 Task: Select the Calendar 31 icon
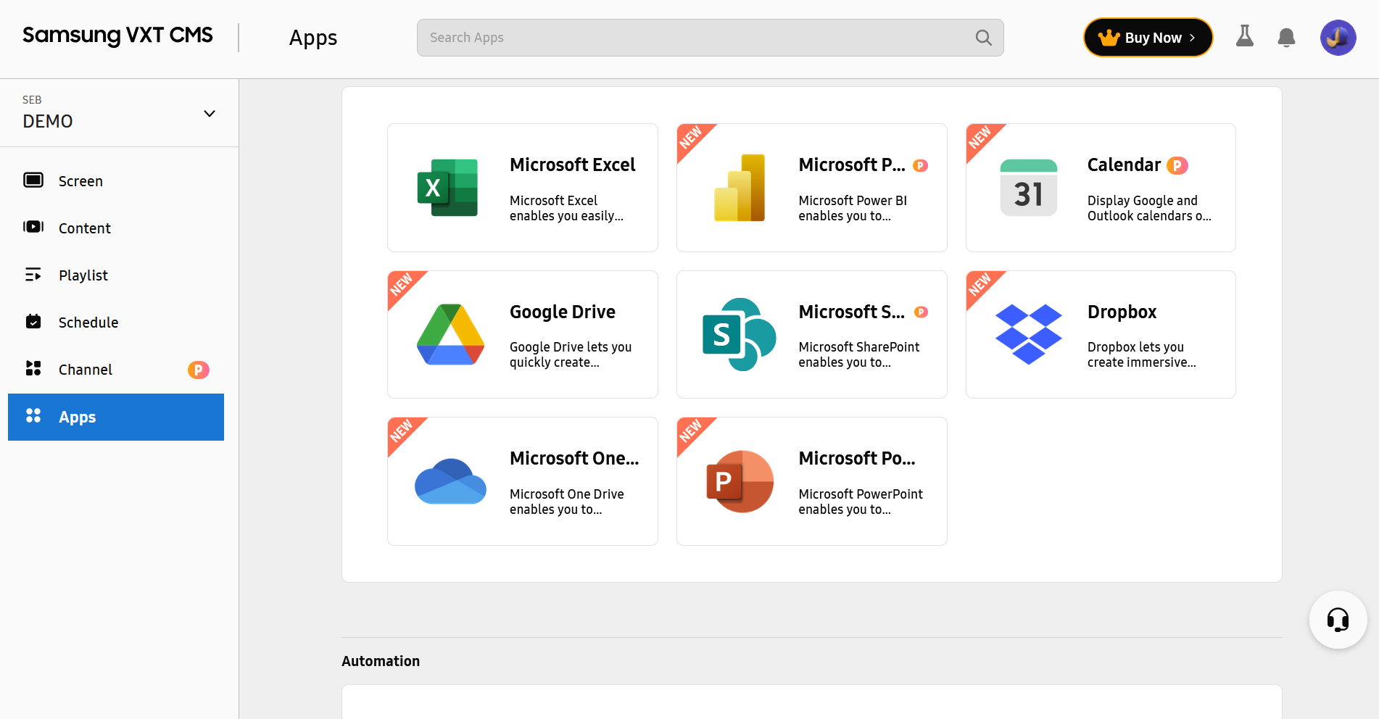point(1028,188)
